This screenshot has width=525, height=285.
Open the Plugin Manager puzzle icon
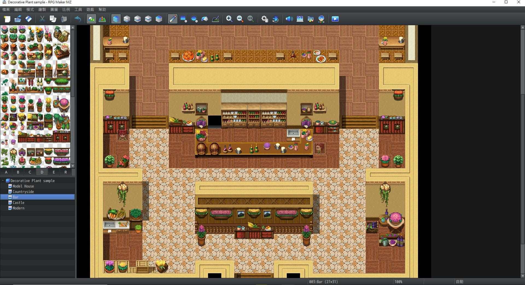[275, 19]
